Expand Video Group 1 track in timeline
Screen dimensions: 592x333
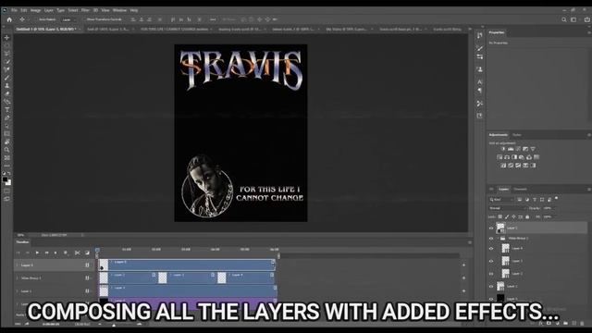pyautogui.click(x=17, y=278)
